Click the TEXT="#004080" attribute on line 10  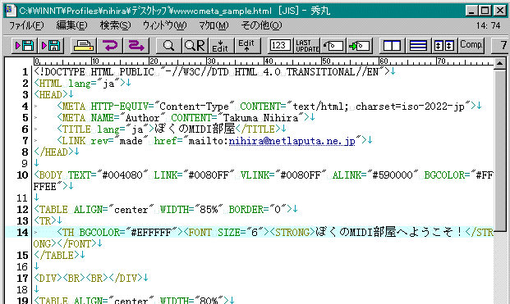(108, 175)
